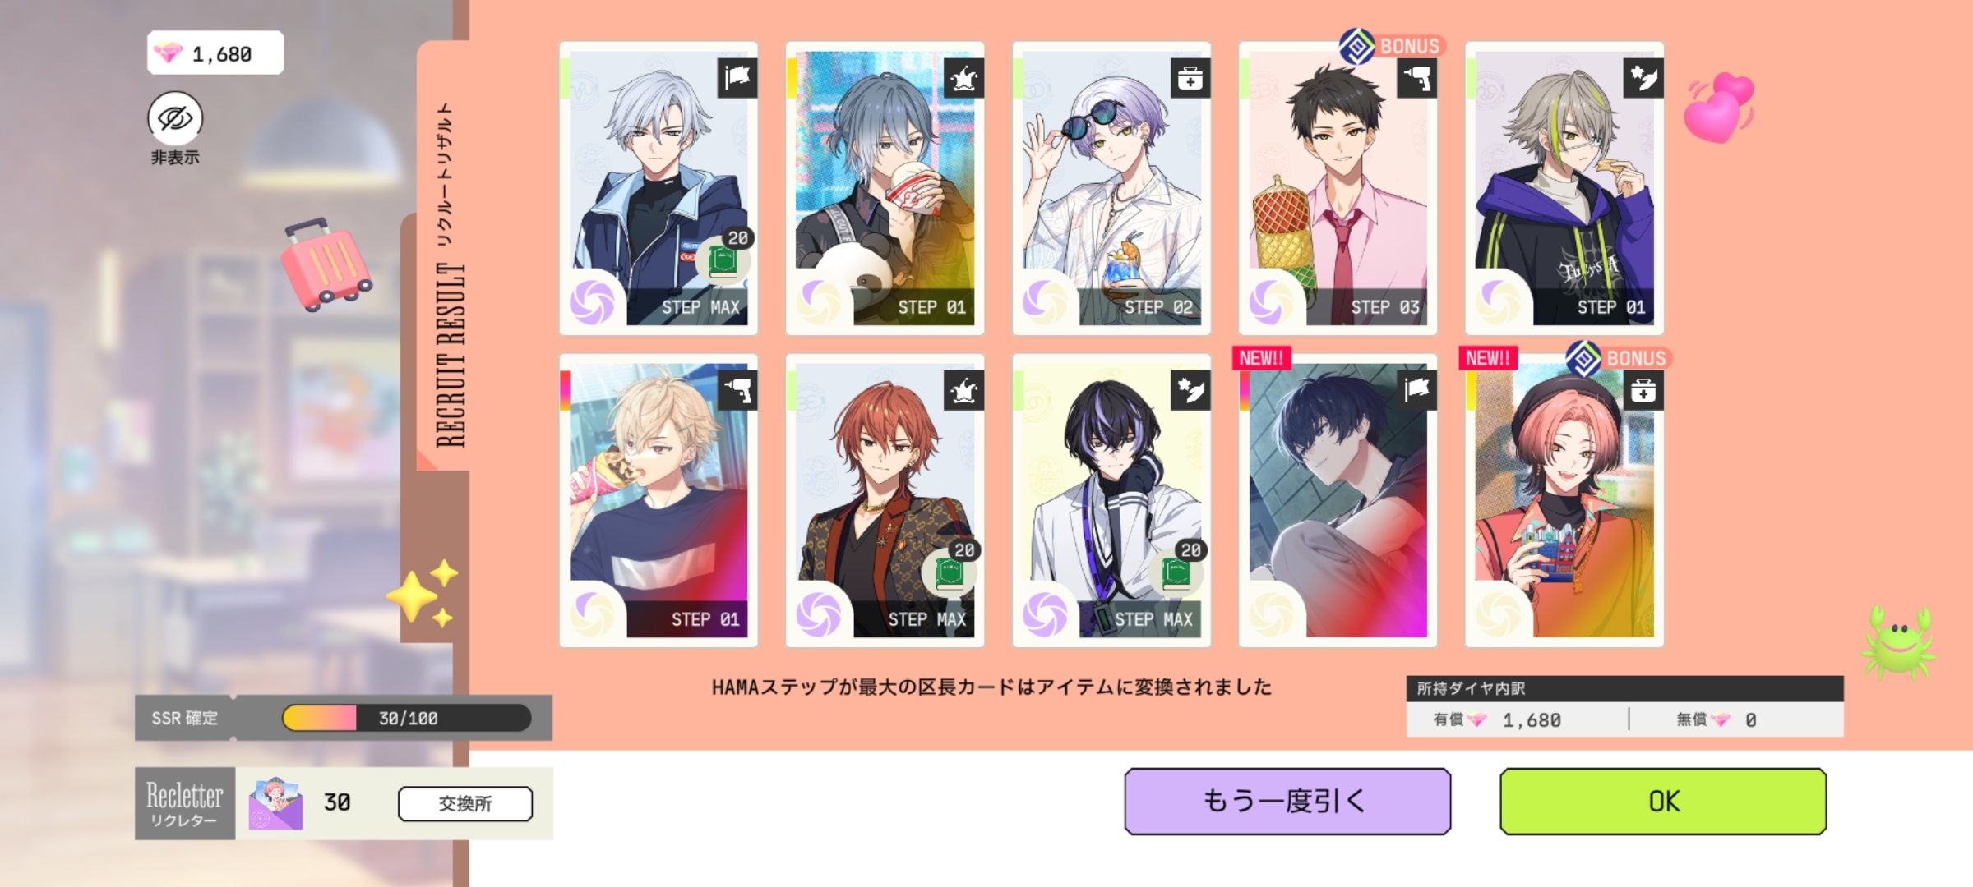Open the NEW BONUS pink-haired beret card
The height and width of the screenshot is (887, 1973).
tap(1564, 501)
